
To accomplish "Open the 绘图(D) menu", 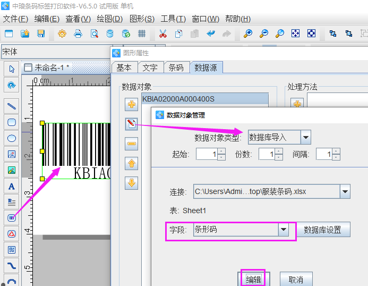I will click(109, 19).
